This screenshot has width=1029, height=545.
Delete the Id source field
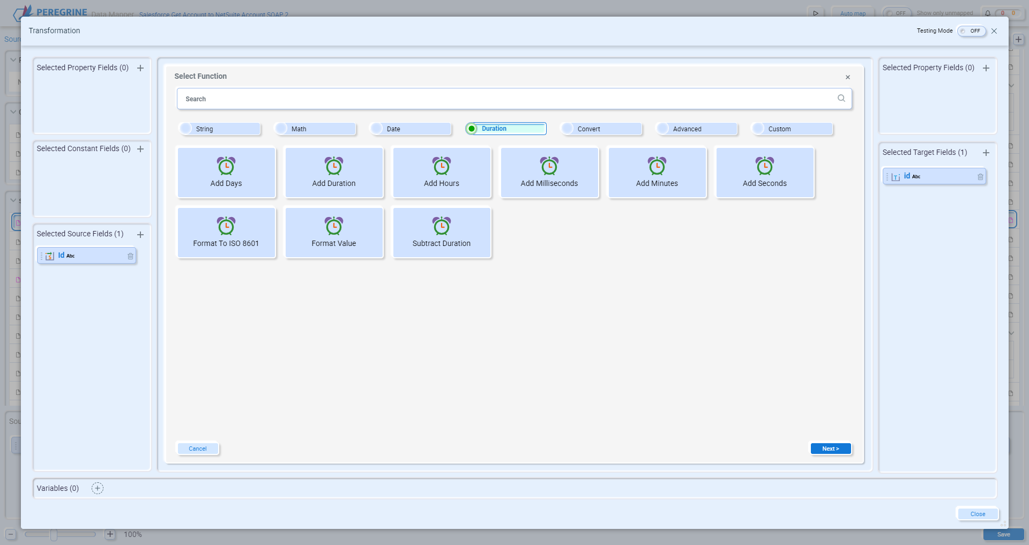[130, 256]
